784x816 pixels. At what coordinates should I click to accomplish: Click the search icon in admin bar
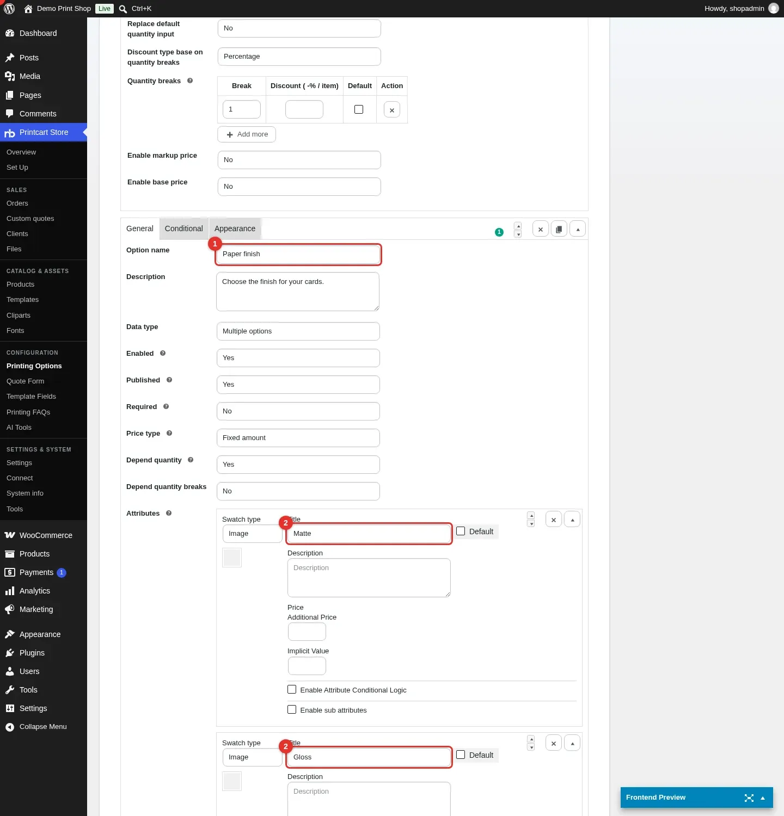coord(123,9)
